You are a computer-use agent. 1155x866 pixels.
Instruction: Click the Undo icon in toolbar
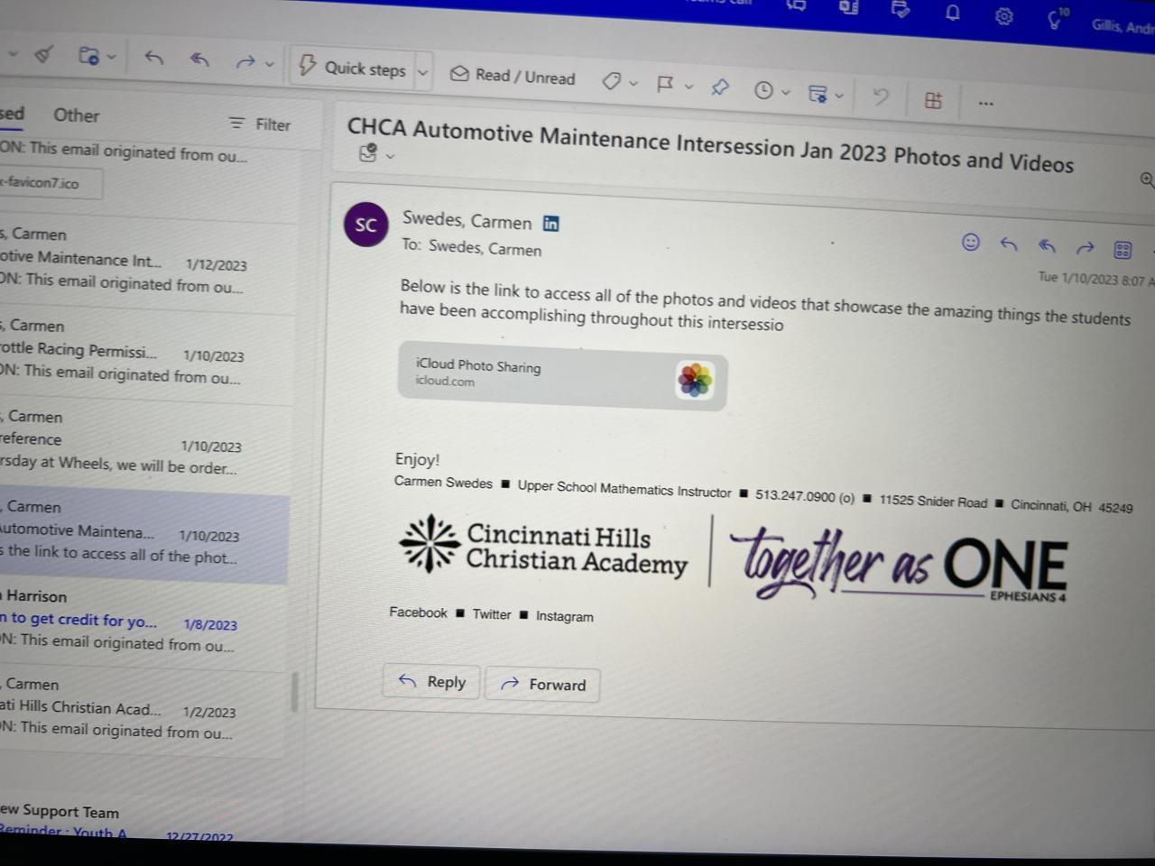point(881,97)
